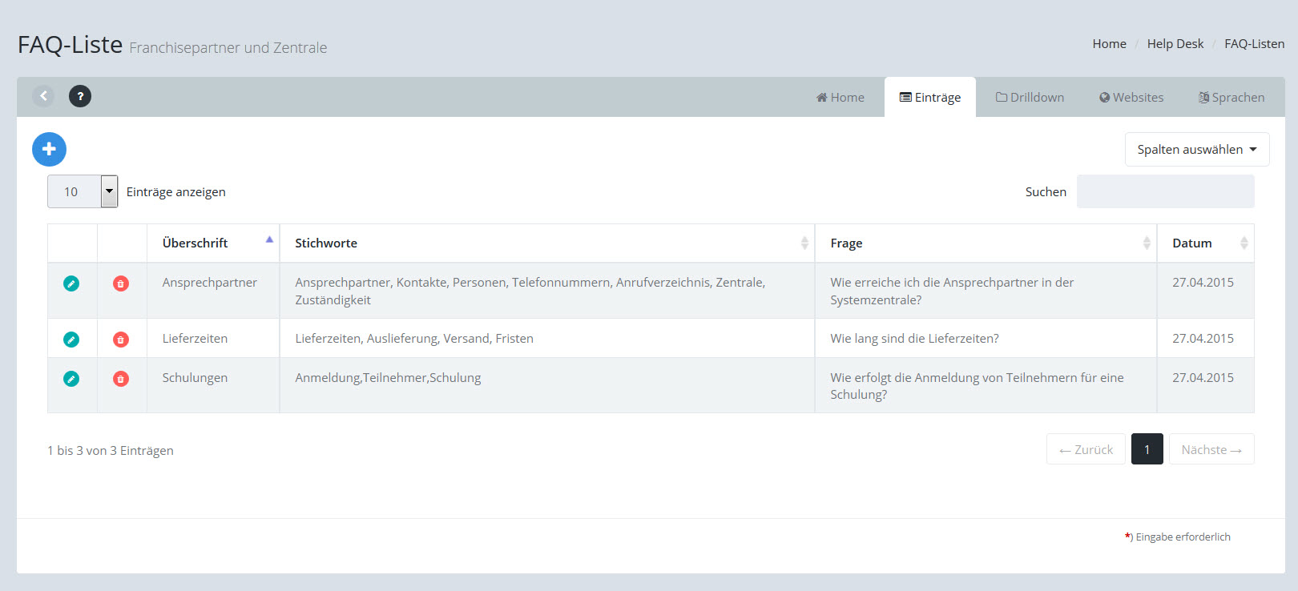The width and height of the screenshot is (1298, 591).
Task: Open the Sprachen tab
Action: coord(1231,98)
